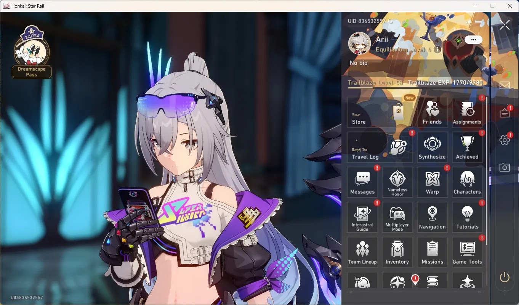Click the player avatar portrait
This screenshot has height=305, width=519.
[x=360, y=43]
